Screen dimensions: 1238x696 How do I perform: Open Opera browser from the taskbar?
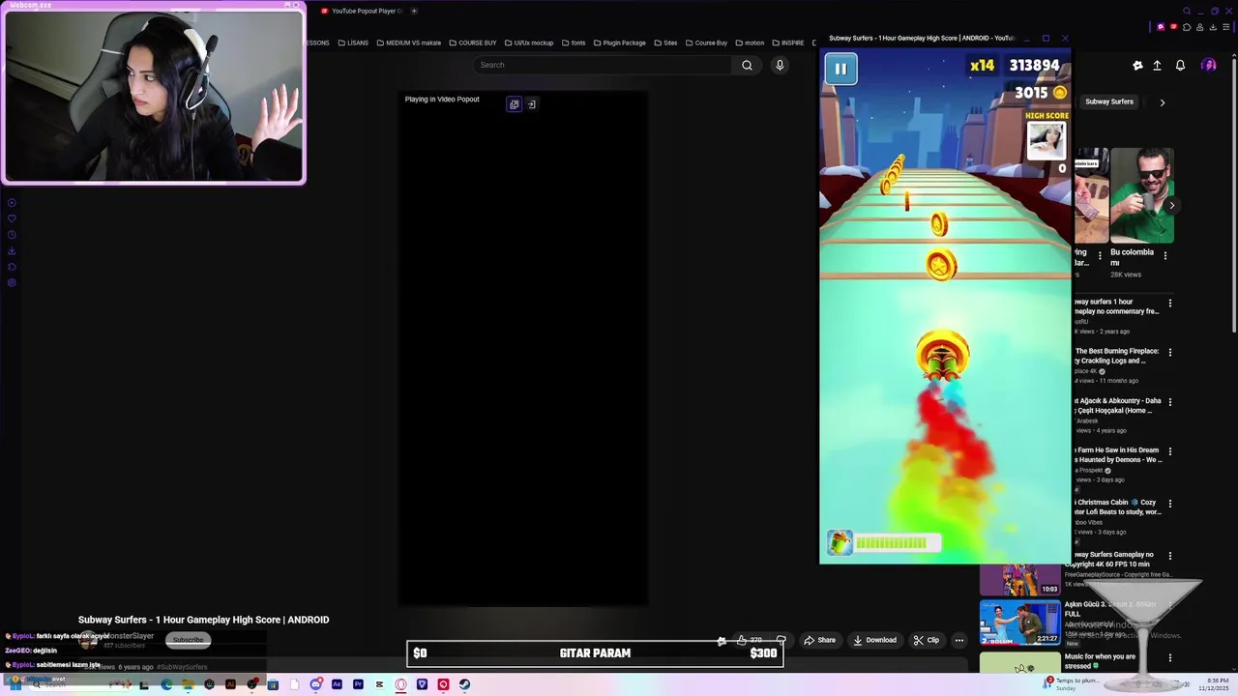pyautogui.click(x=400, y=684)
